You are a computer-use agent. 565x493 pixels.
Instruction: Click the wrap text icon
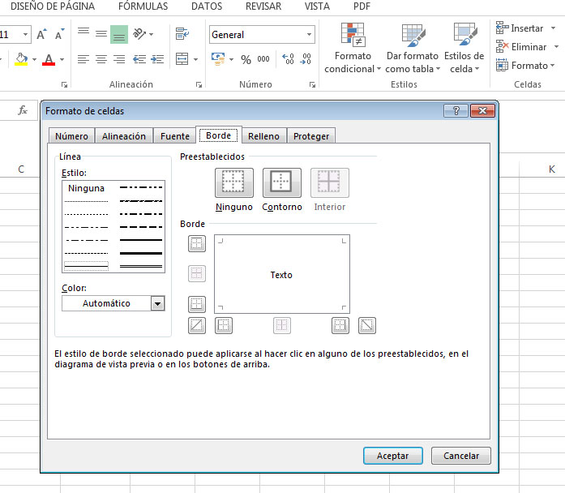click(182, 34)
